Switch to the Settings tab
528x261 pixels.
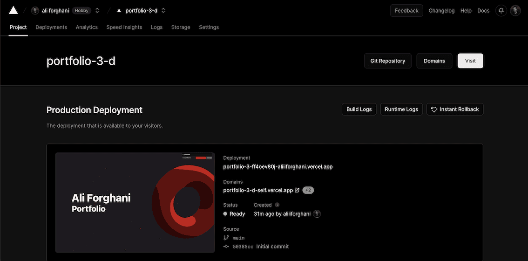pos(209,27)
